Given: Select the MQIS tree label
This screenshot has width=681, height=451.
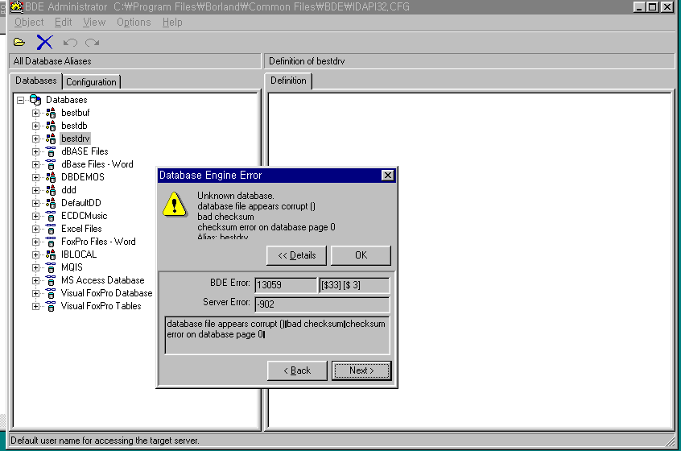Looking at the screenshot, I should pos(72,267).
